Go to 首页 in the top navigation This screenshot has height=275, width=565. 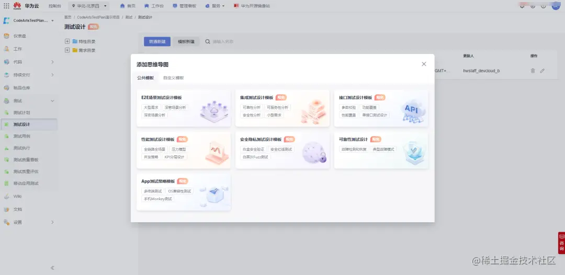pos(128,6)
